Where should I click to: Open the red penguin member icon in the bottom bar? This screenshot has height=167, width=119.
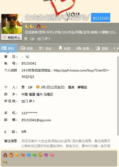[x=5, y=155]
